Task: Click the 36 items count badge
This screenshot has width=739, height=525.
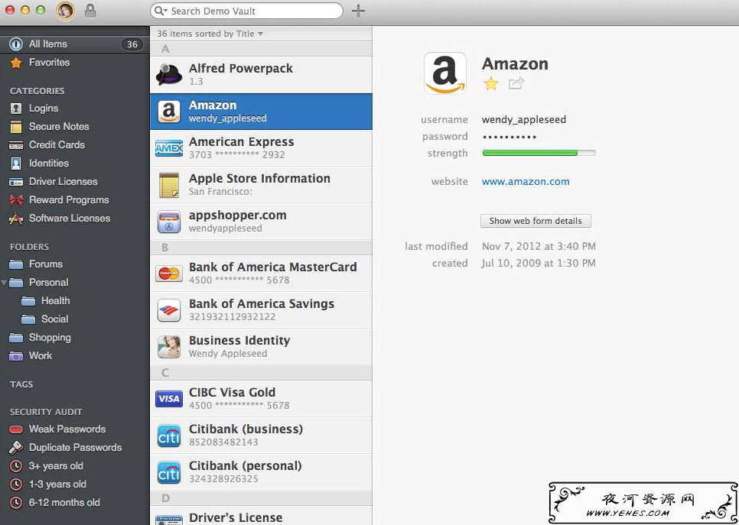Action: [132, 44]
